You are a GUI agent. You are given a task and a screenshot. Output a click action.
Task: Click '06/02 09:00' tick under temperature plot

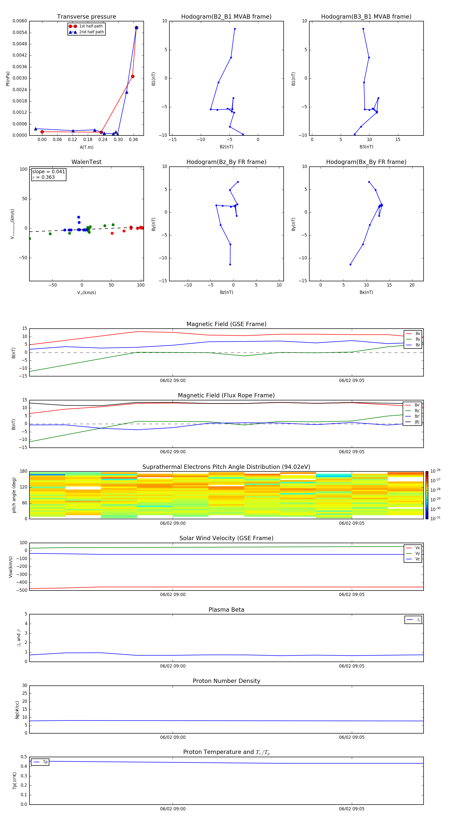tap(173, 809)
